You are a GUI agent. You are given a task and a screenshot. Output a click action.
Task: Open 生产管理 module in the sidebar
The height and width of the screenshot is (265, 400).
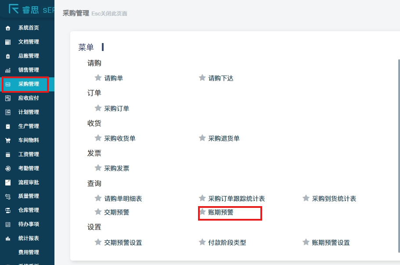pos(29,126)
